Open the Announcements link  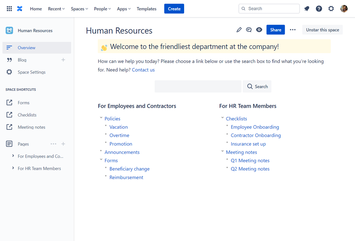click(x=122, y=152)
